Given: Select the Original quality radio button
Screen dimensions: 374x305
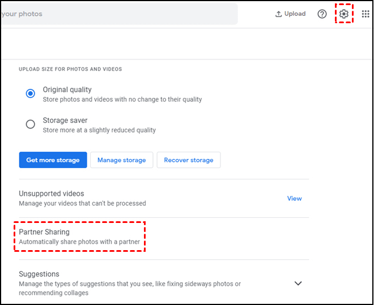Looking at the screenshot, I should point(31,94).
